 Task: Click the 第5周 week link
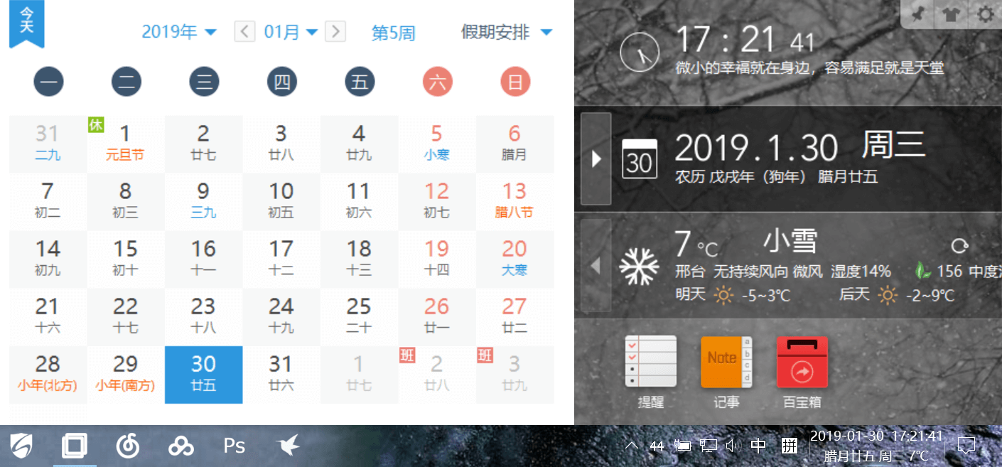click(393, 33)
